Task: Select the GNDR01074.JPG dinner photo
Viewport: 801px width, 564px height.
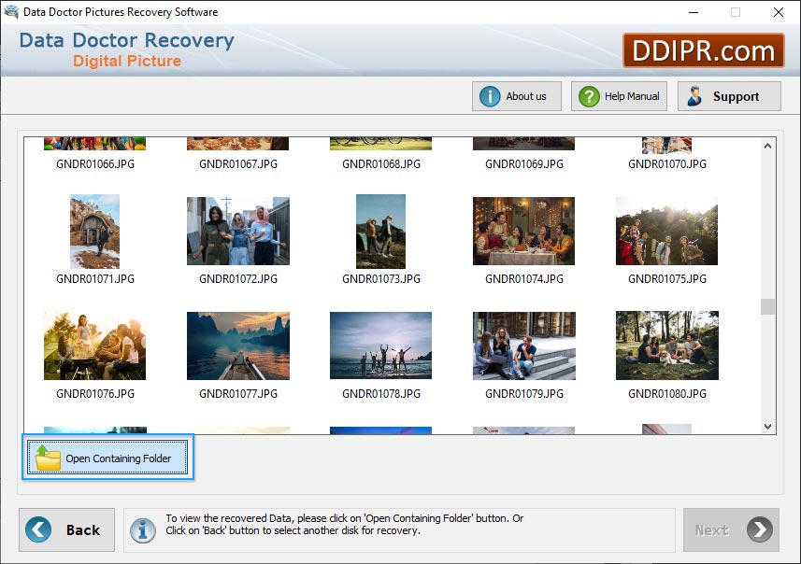Action: pyautogui.click(x=523, y=230)
